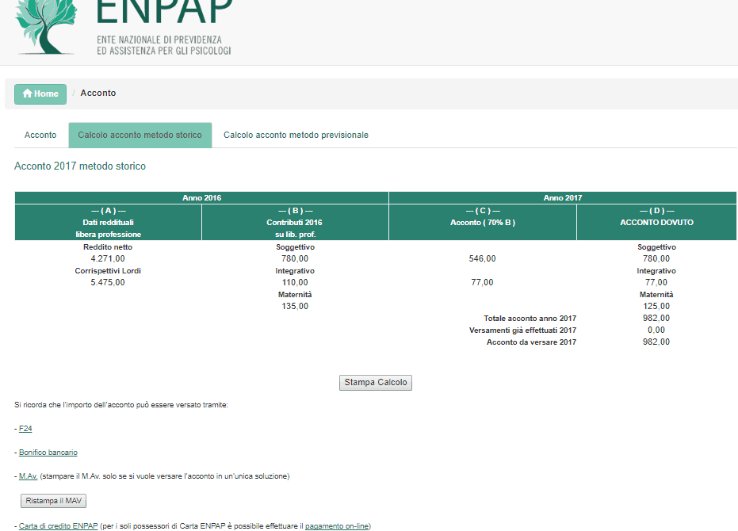The image size is (738, 531).
Task: Switch to the Acconto tab
Action: (x=40, y=135)
